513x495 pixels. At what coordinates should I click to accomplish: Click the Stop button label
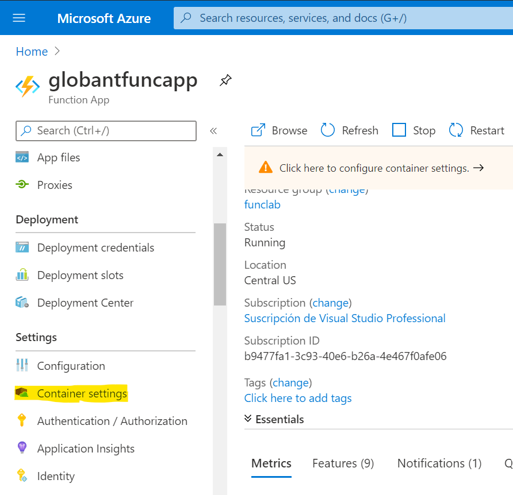424,130
